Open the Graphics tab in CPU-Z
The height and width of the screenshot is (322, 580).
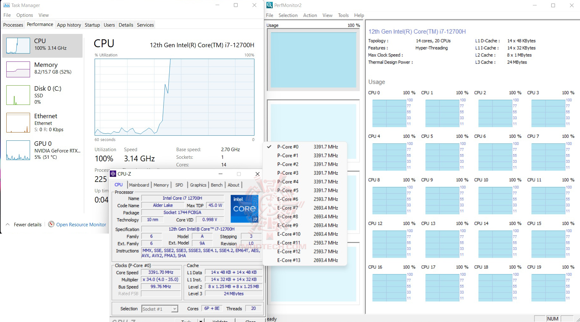198,185
